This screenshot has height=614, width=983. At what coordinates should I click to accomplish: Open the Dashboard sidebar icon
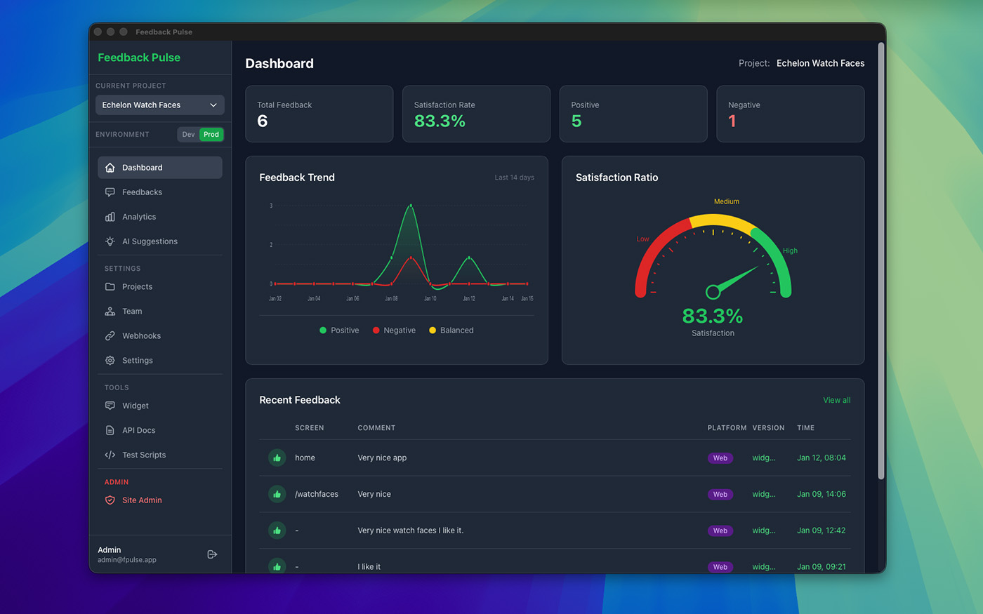tap(109, 168)
